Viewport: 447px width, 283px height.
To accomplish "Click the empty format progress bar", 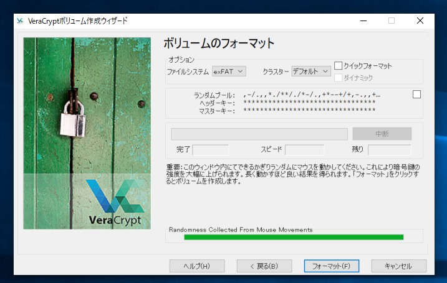I will pos(259,134).
